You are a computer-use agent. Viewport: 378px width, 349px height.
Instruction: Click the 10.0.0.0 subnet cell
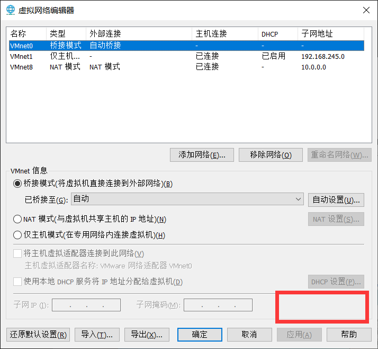tap(313, 67)
